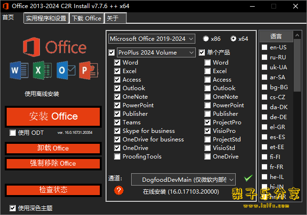The height and width of the screenshot is (215, 307).
Task: Click the language list scrollbar thumb
Action: point(297,65)
